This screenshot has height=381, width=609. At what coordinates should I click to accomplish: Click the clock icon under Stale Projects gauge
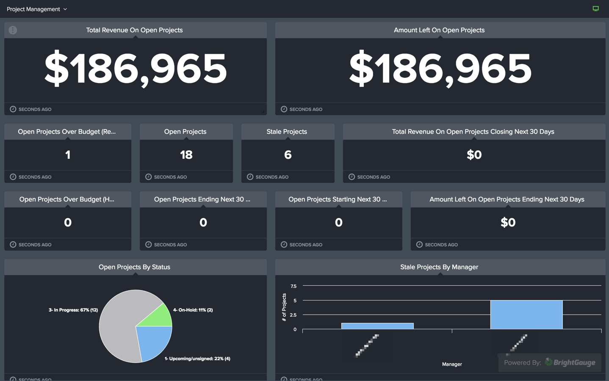pos(250,177)
